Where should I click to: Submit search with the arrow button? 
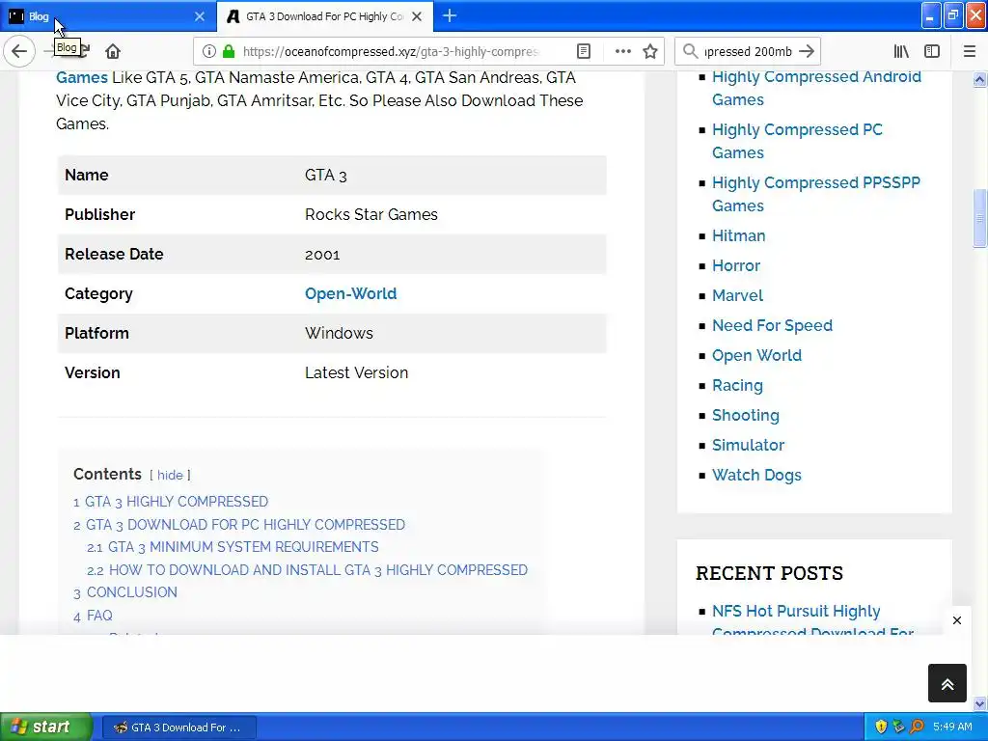coord(807,51)
